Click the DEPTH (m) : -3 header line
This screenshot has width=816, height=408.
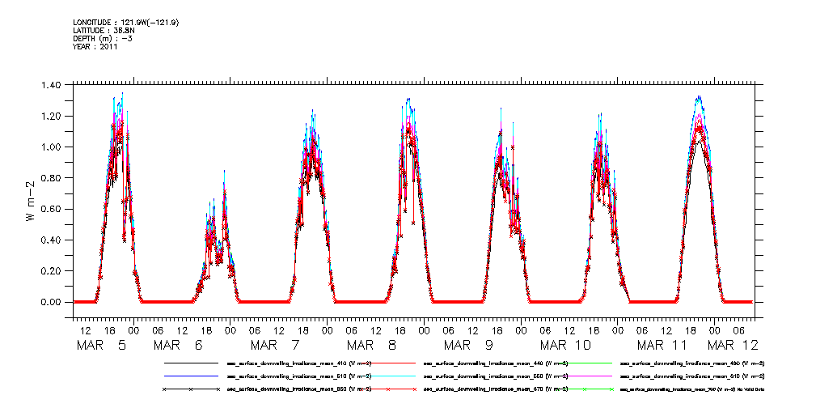point(103,39)
